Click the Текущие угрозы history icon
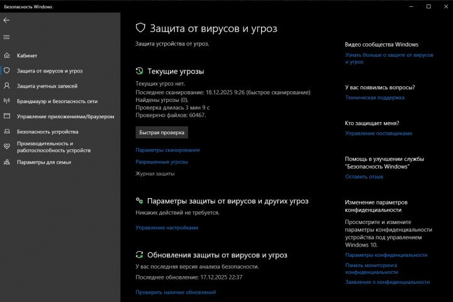 [x=139, y=71]
